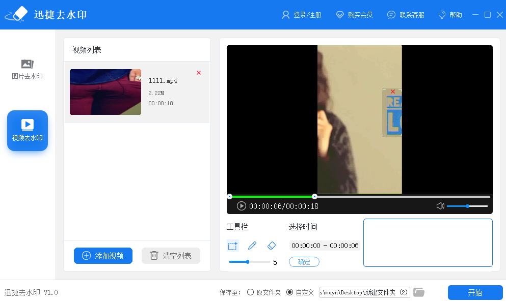
Task: Click the selected watermark region in preview
Action: (x=392, y=113)
